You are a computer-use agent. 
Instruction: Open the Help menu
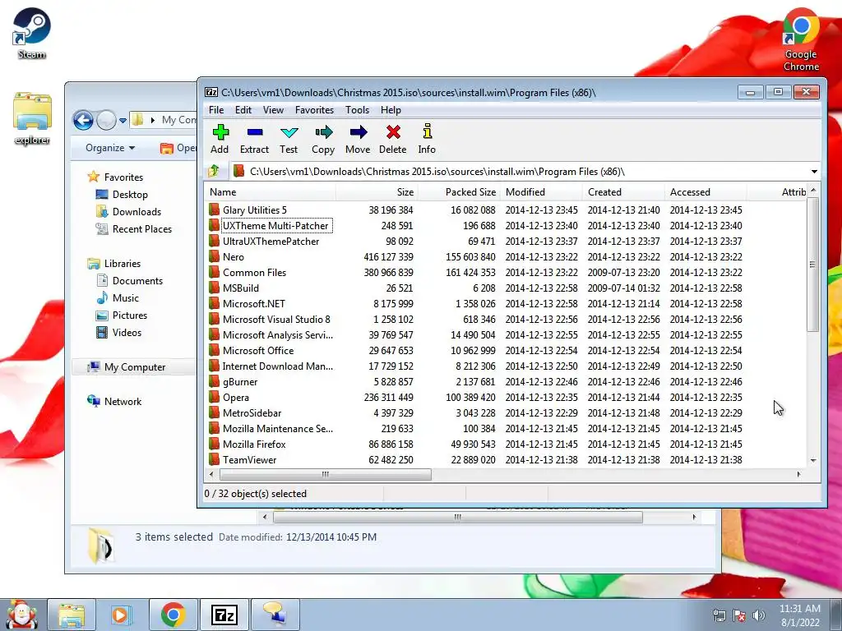tap(391, 110)
